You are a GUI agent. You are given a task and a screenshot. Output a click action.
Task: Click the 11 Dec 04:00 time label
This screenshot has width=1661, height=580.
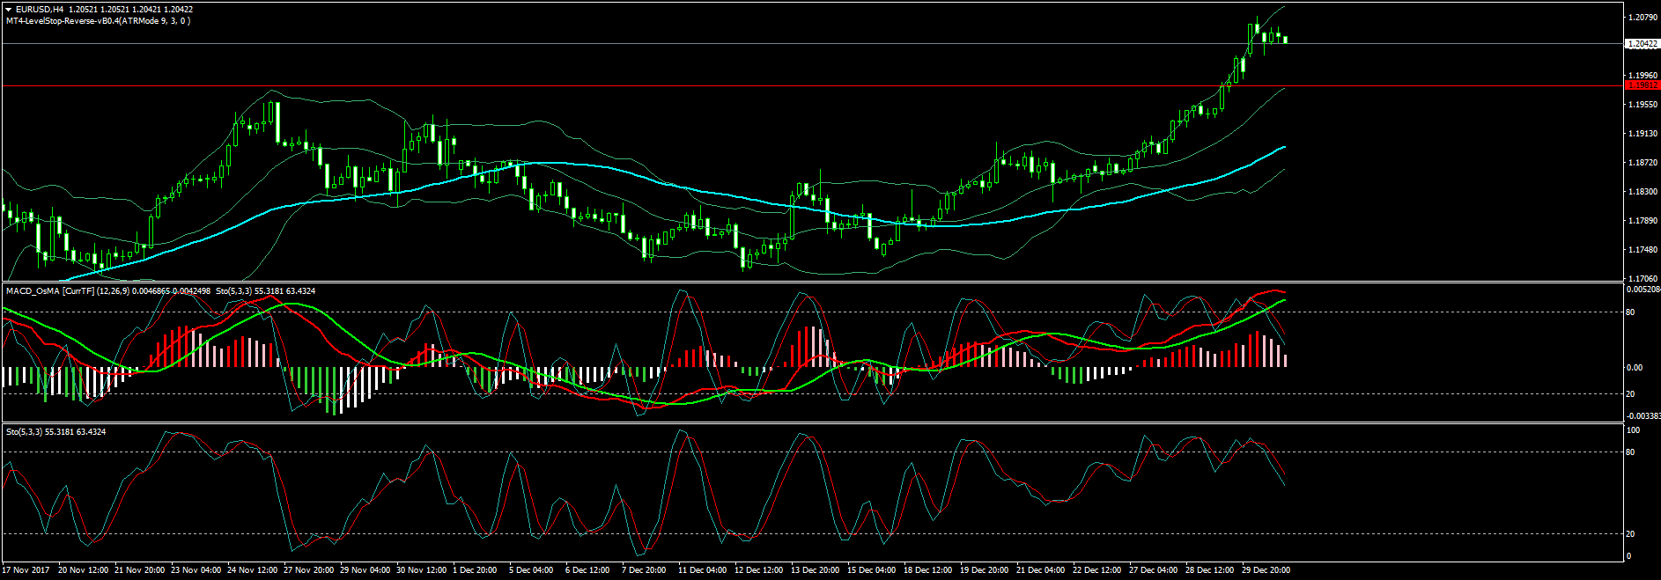[702, 570]
